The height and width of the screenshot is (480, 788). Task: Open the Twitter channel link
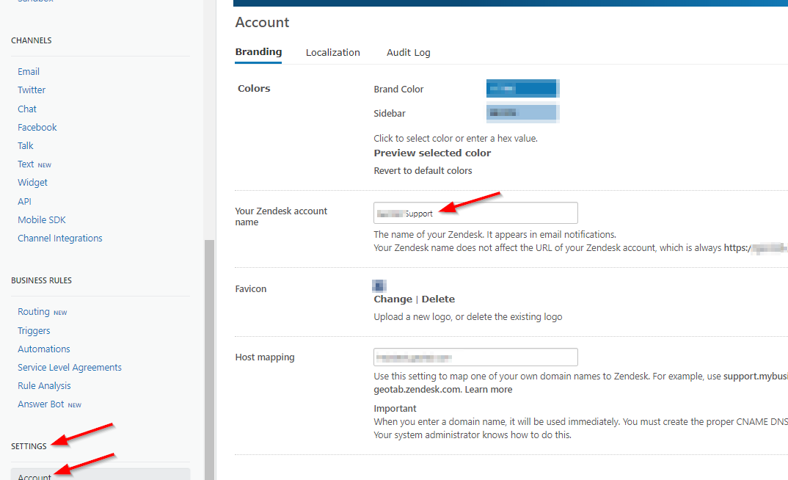(x=32, y=90)
